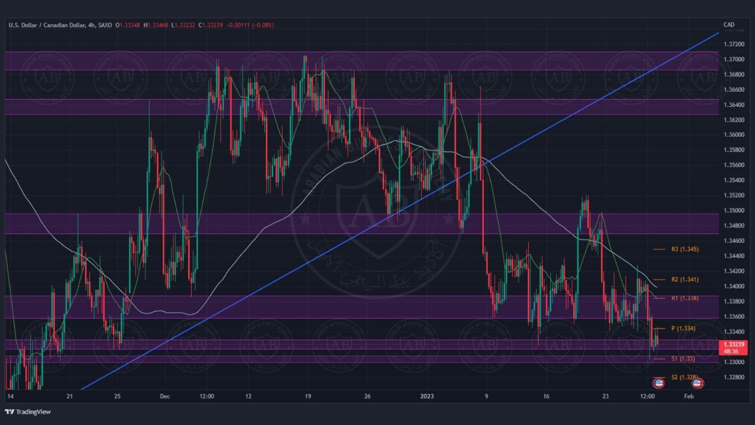Screen dimensions: 755x425
Task: Click the 4h interval in chart legend
Action: click(x=91, y=25)
